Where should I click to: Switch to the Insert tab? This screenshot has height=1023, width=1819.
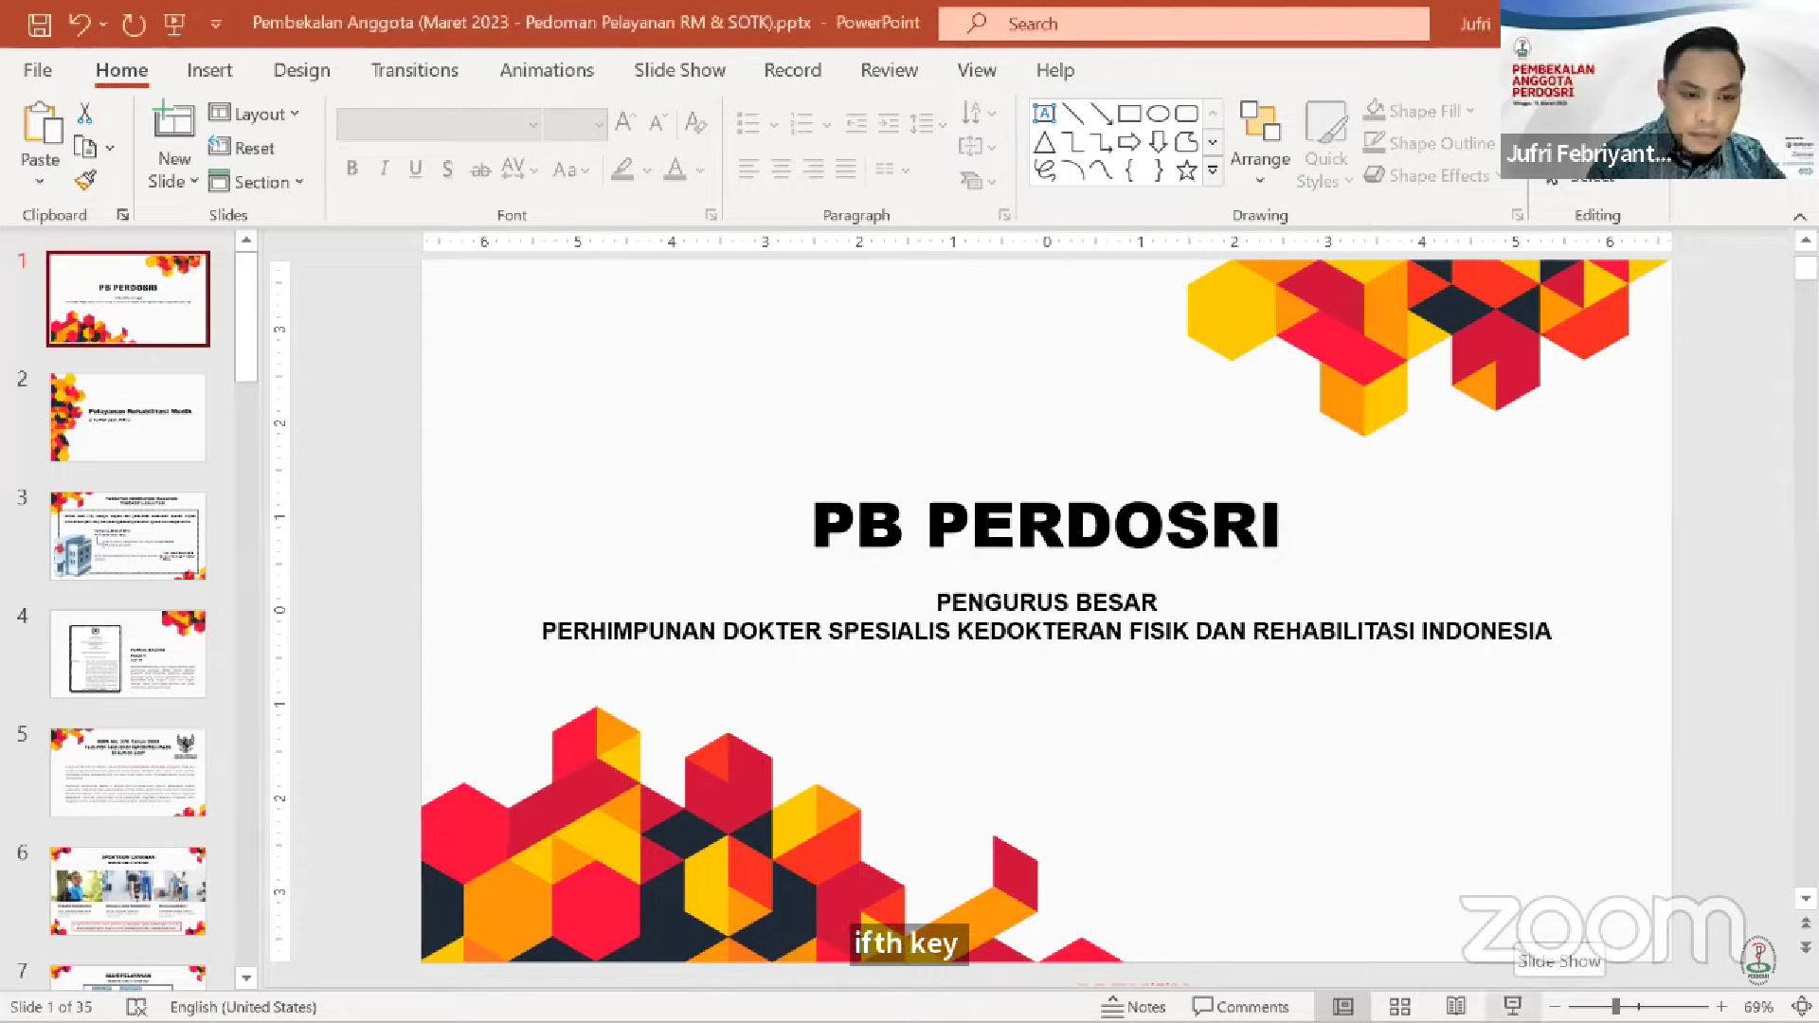(x=209, y=70)
